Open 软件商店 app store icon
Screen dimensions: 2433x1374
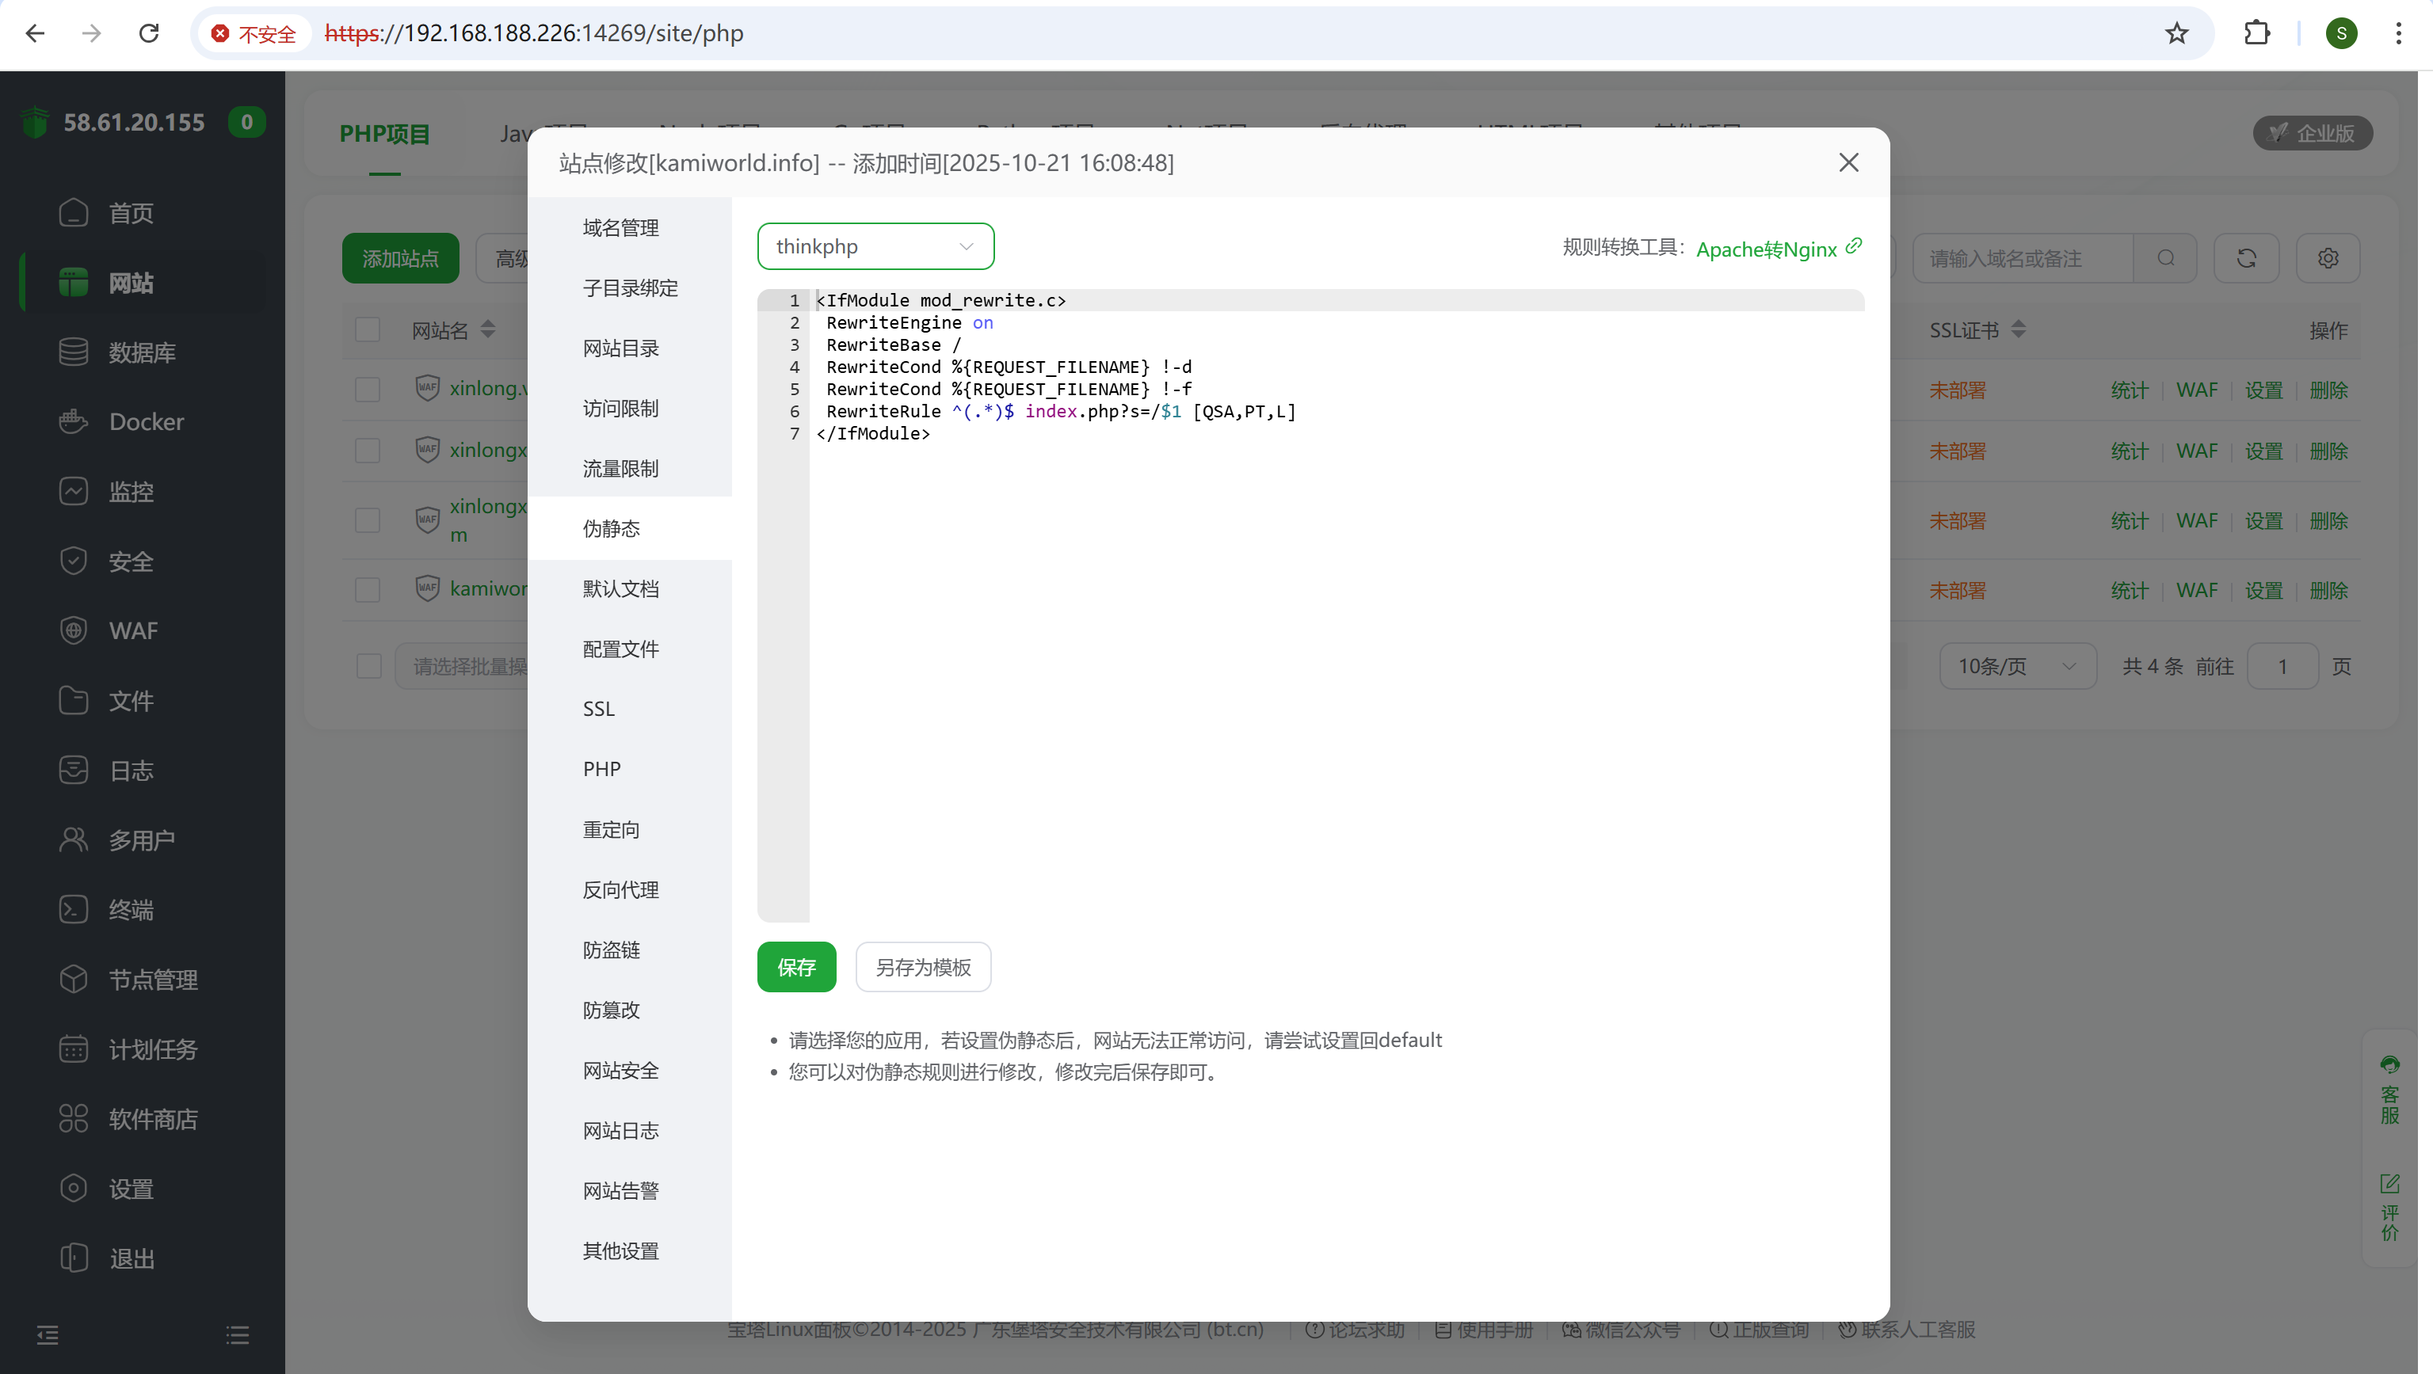[x=73, y=1118]
